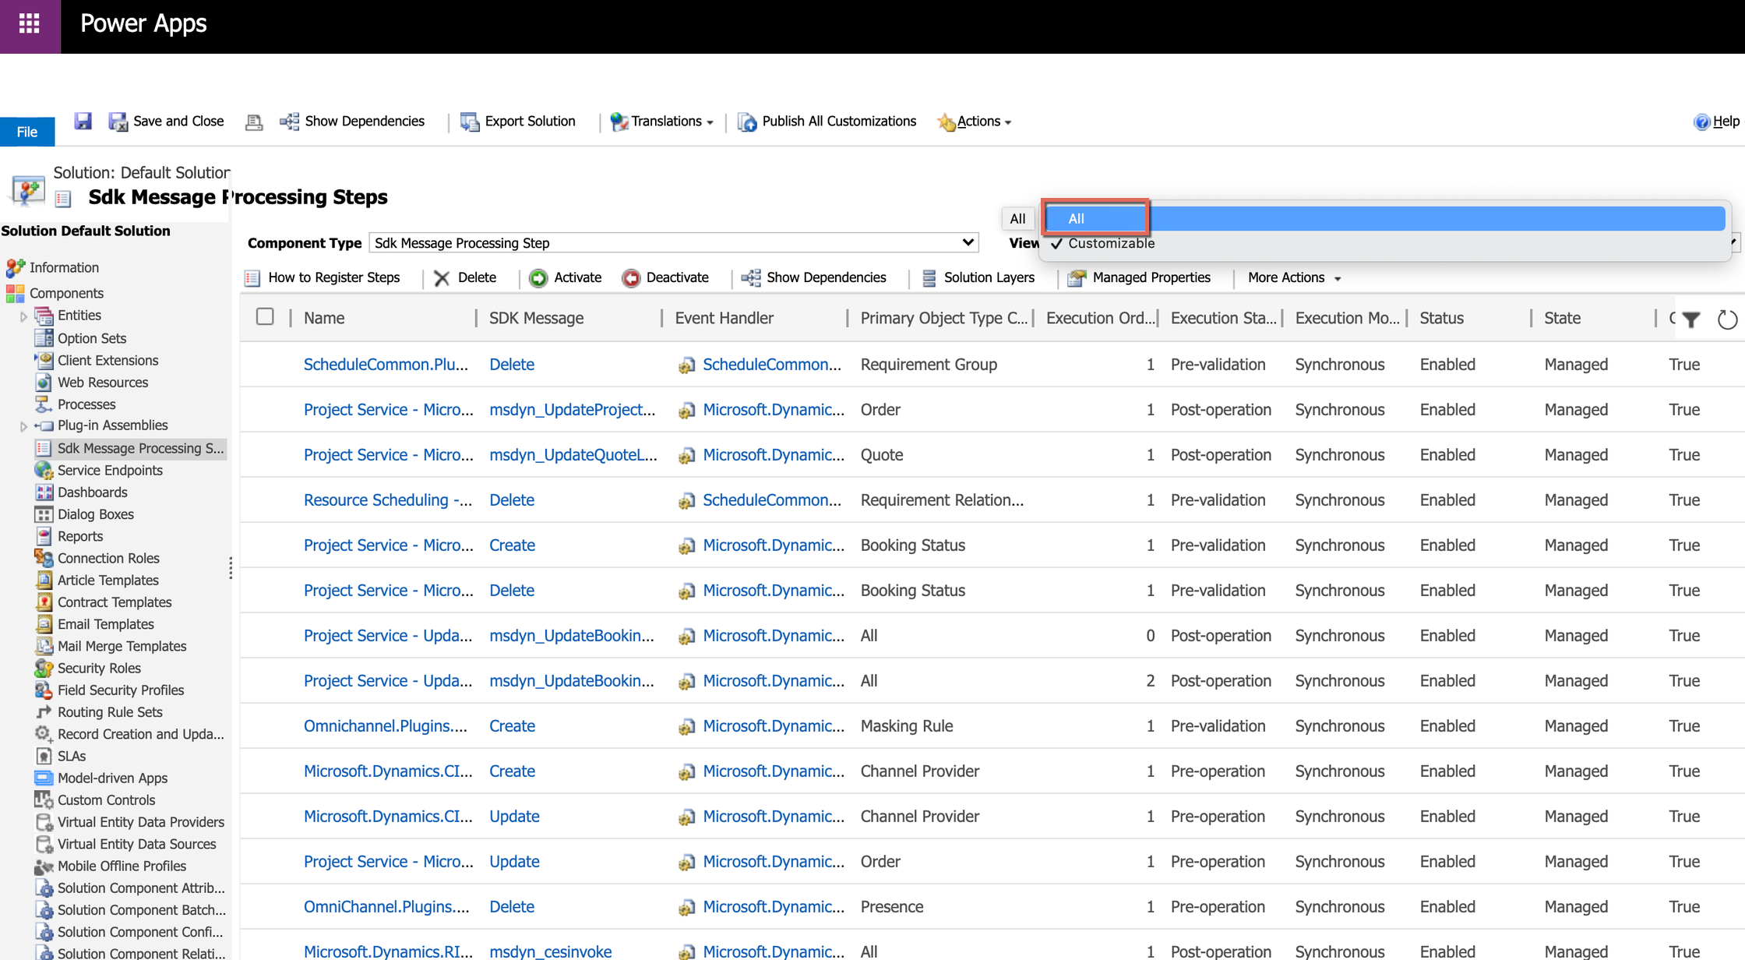Open ScheduleCommon.Plu... step link

point(386,365)
